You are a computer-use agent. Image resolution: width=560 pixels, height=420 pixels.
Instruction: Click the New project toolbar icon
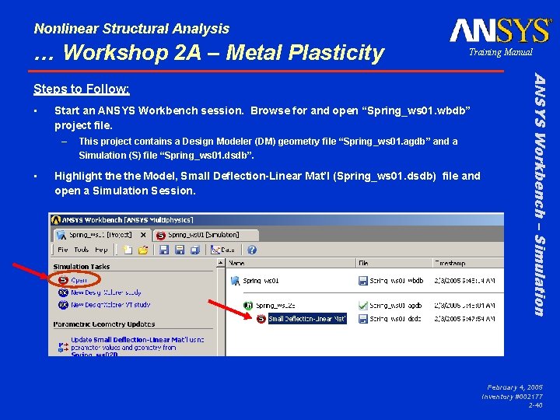[128, 250]
